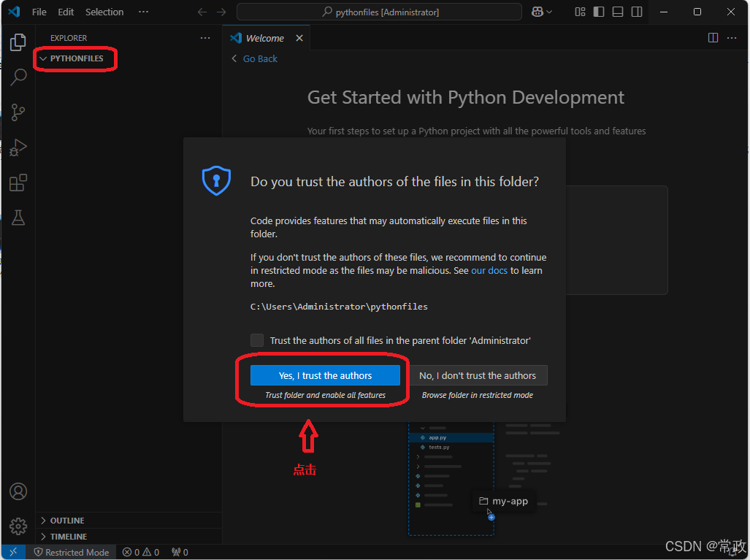Expand the OUTLINE section

click(129, 521)
